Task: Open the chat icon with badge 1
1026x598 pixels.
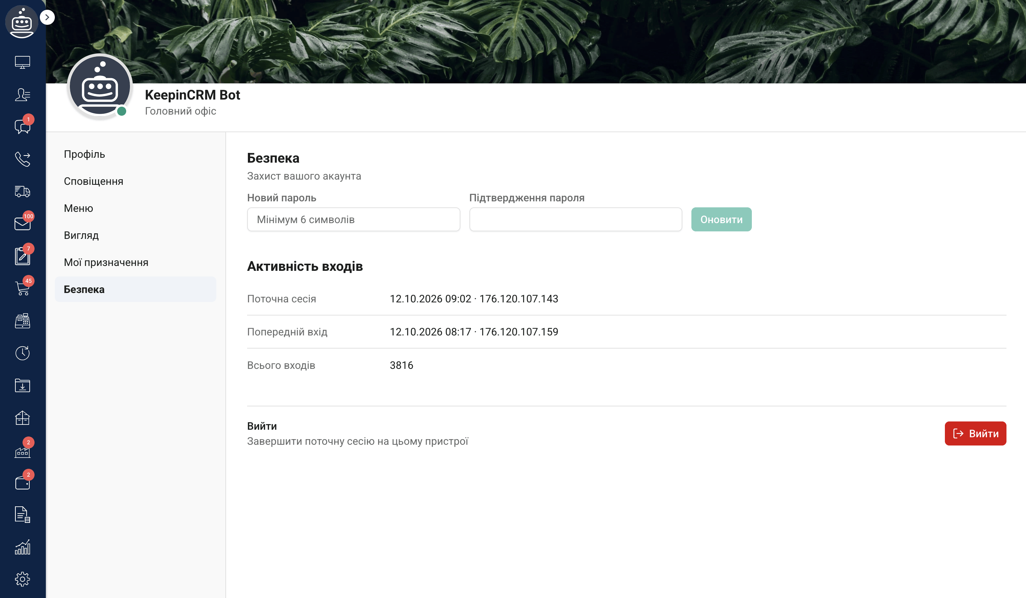Action: [x=23, y=127]
